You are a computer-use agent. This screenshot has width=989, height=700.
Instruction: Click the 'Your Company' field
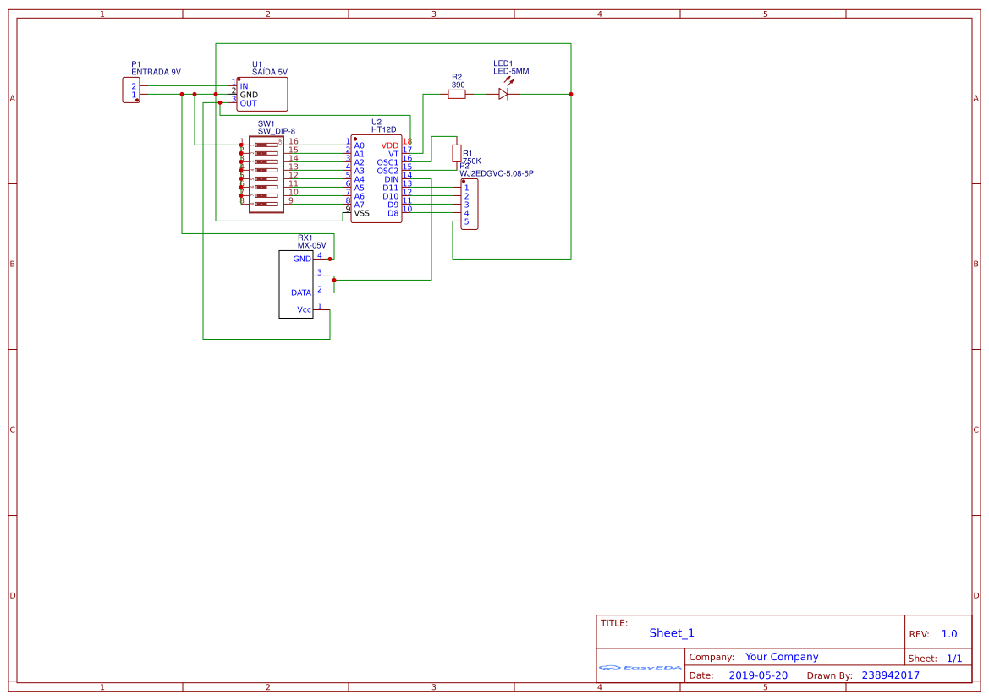782,657
